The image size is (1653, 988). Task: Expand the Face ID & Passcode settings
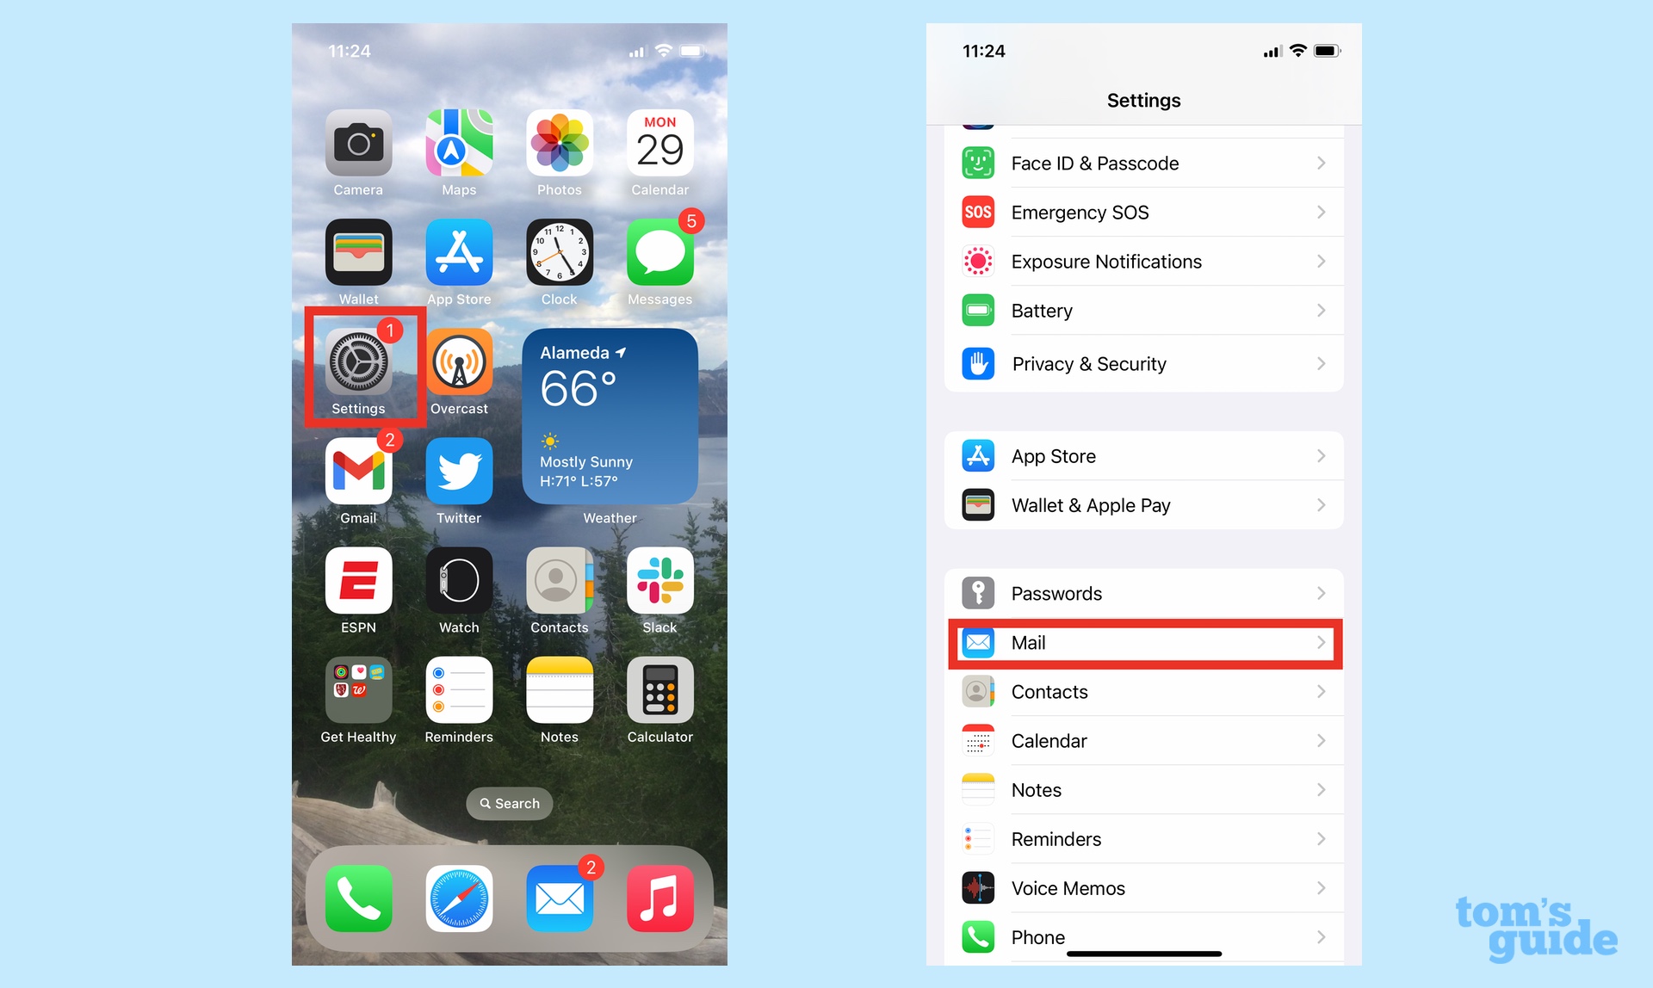pyautogui.click(x=1142, y=164)
